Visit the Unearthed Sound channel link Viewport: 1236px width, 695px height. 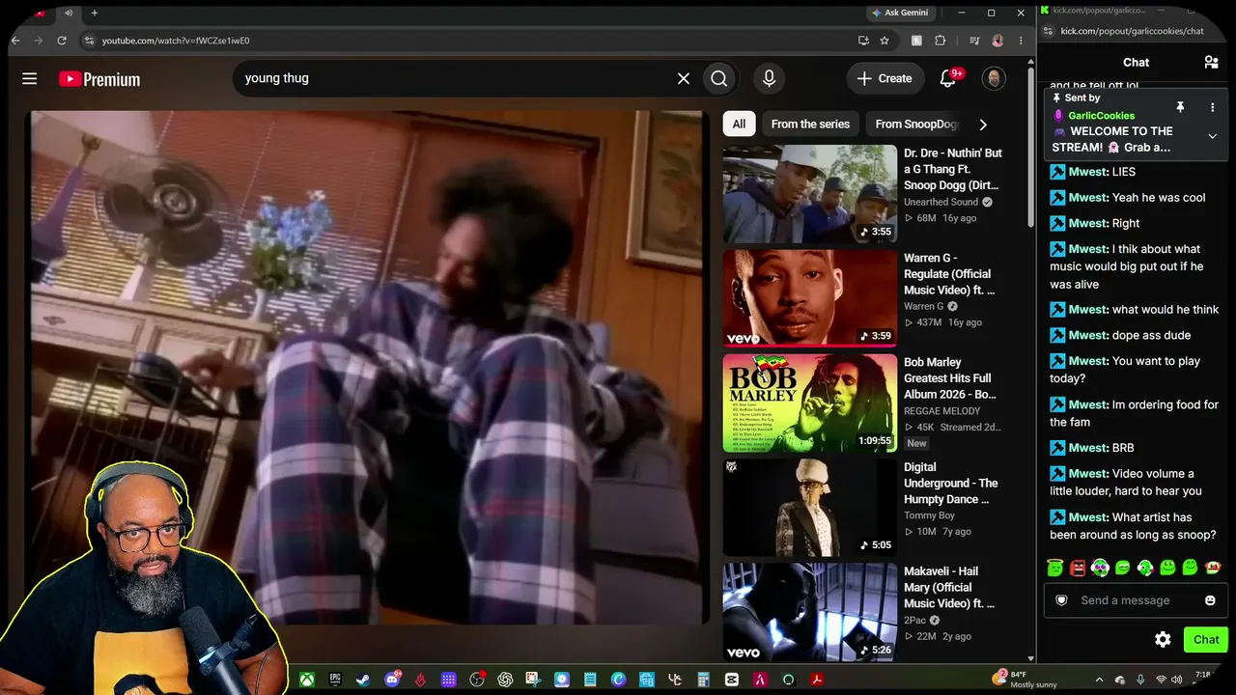[941, 202]
